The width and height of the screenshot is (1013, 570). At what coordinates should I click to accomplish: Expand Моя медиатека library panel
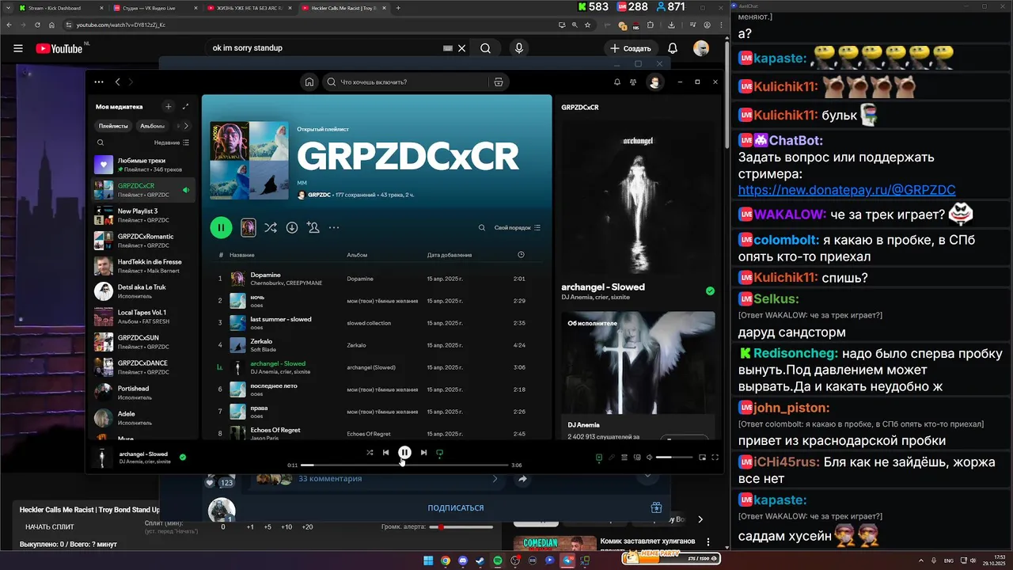[186, 106]
